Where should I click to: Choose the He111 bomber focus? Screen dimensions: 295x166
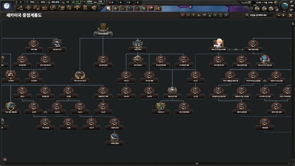[x=80, y=106]
